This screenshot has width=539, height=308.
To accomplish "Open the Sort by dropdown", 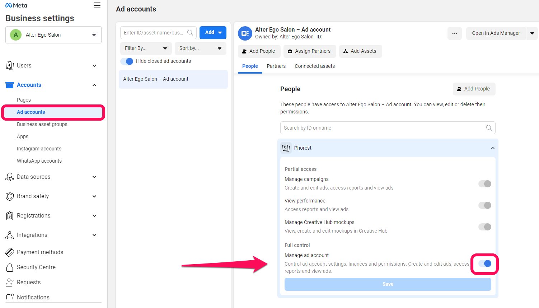I will (201, 48).
